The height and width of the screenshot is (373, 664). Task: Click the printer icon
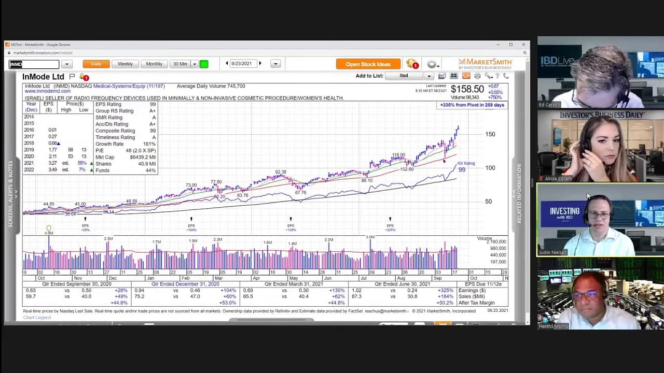[x=477, y=76]
